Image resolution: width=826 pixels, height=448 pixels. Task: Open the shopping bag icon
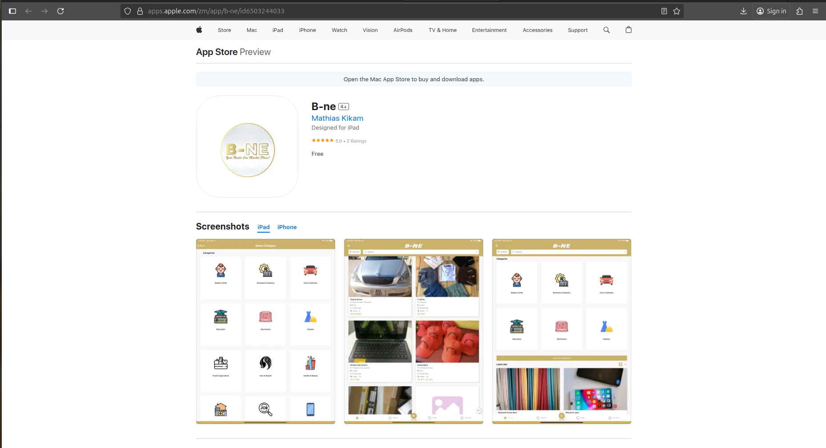pos(628,30)
